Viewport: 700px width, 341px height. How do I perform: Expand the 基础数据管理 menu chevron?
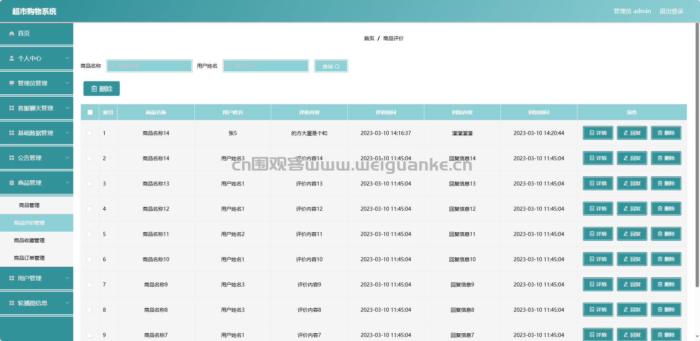[x=67, y=132]
